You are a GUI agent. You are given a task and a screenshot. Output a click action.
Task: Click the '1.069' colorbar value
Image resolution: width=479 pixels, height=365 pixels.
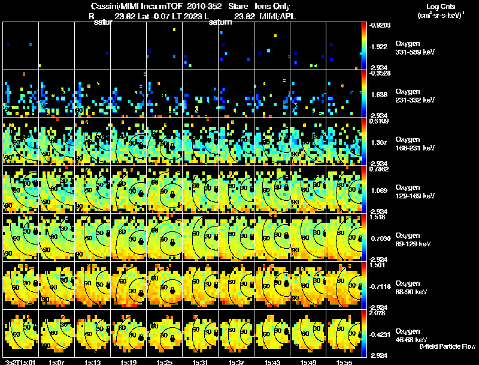coord(379,191)
